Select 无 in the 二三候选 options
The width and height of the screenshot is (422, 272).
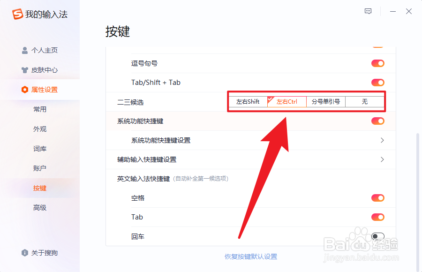coord(364,101)
